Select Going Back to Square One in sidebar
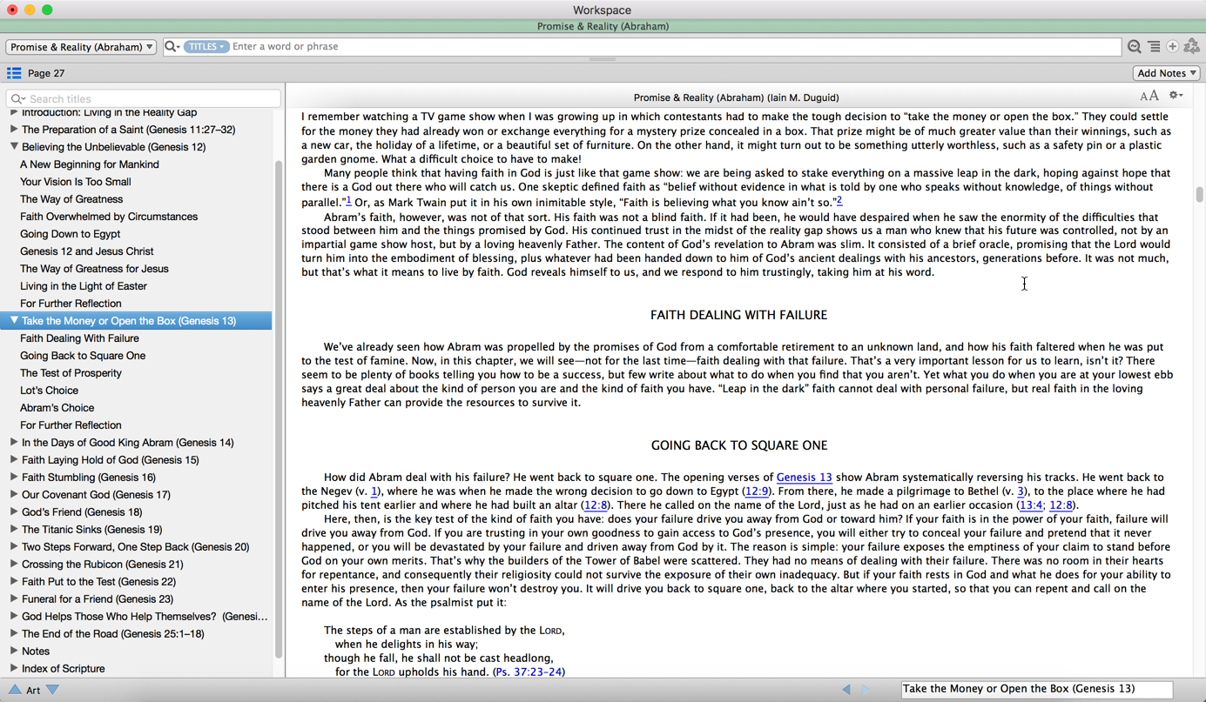Screen dimensions: 1206x702 point(83,356)
